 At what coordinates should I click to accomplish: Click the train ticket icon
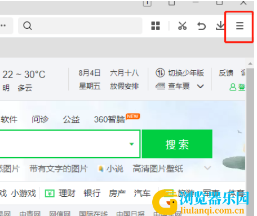click(160, 87)
